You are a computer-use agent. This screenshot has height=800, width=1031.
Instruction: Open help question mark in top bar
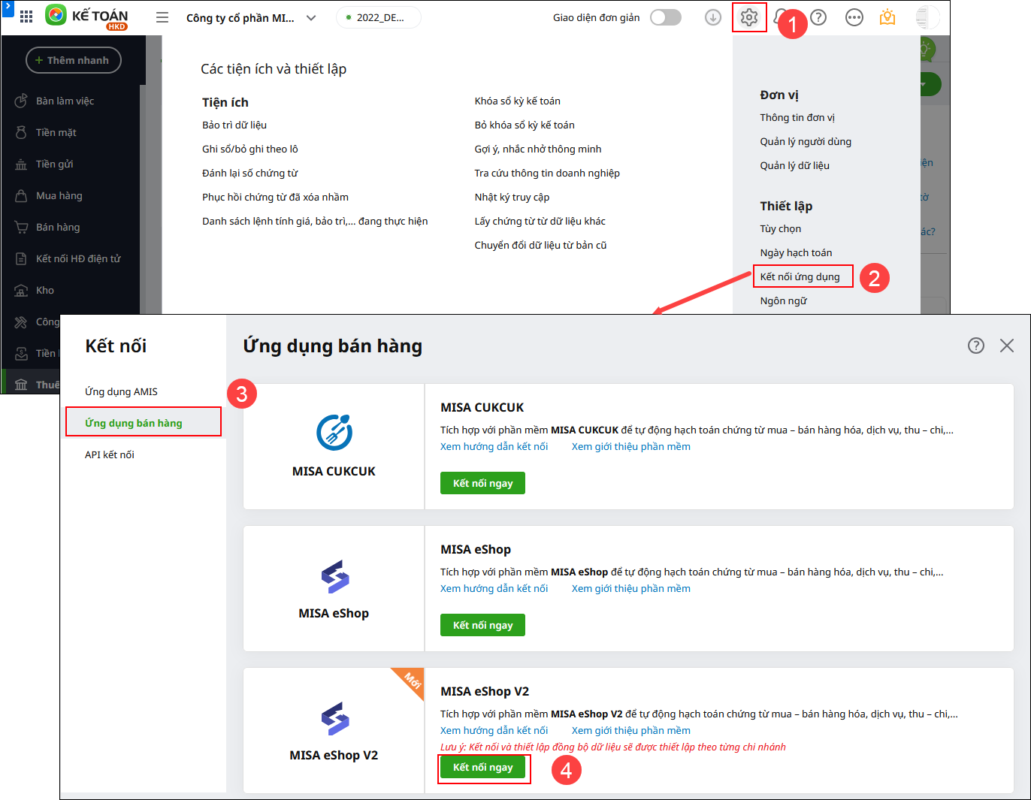818,17
